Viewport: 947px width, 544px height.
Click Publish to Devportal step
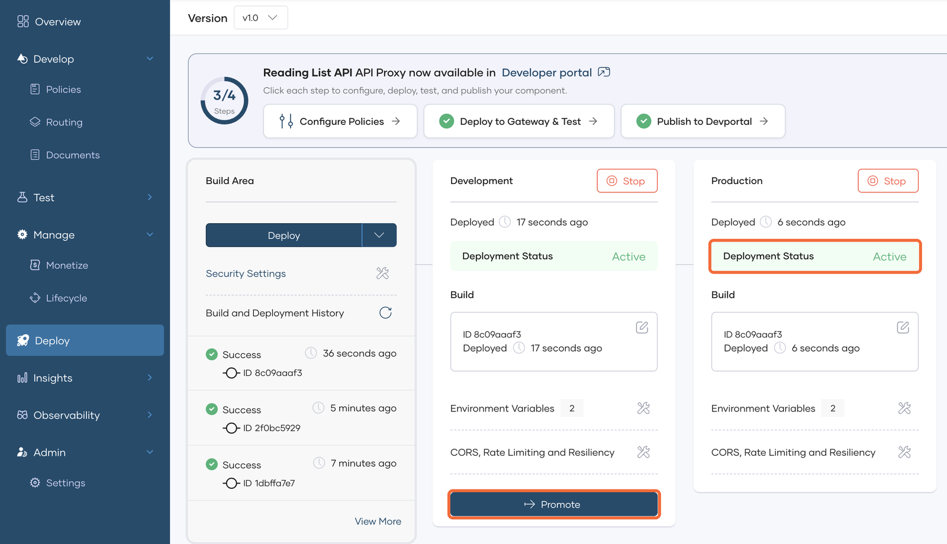(x=703, y=121)
